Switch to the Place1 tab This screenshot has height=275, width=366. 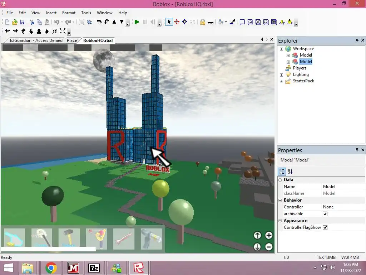(73, 40)
